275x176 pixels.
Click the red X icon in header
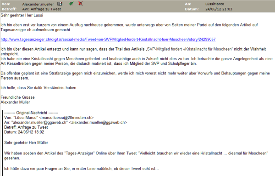pos(81,3)
